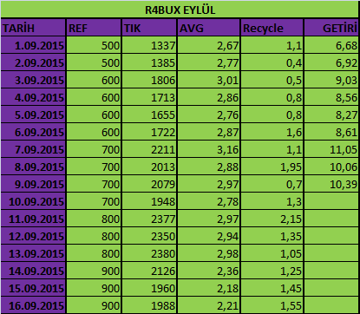Click the Recycle column header

(x=272, y=28)
